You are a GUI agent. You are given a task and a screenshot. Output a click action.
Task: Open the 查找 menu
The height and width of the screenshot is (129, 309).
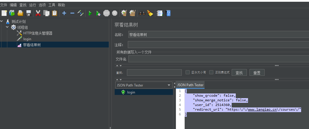23,5
